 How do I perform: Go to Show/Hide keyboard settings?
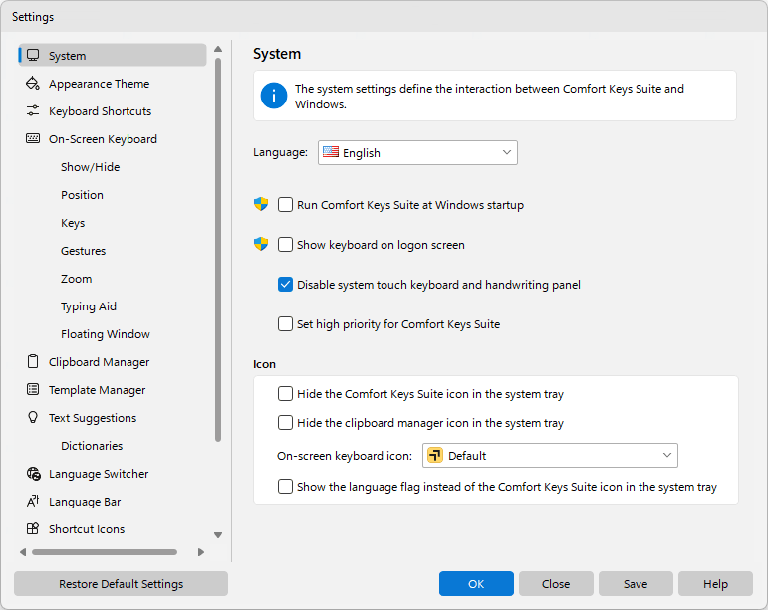(90, 167)
